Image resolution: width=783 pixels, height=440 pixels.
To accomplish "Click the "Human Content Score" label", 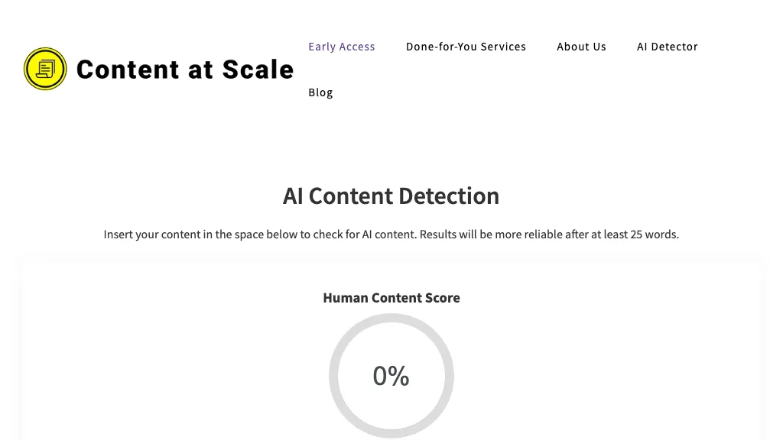I will pyautogui.click(x=391, y=298).
